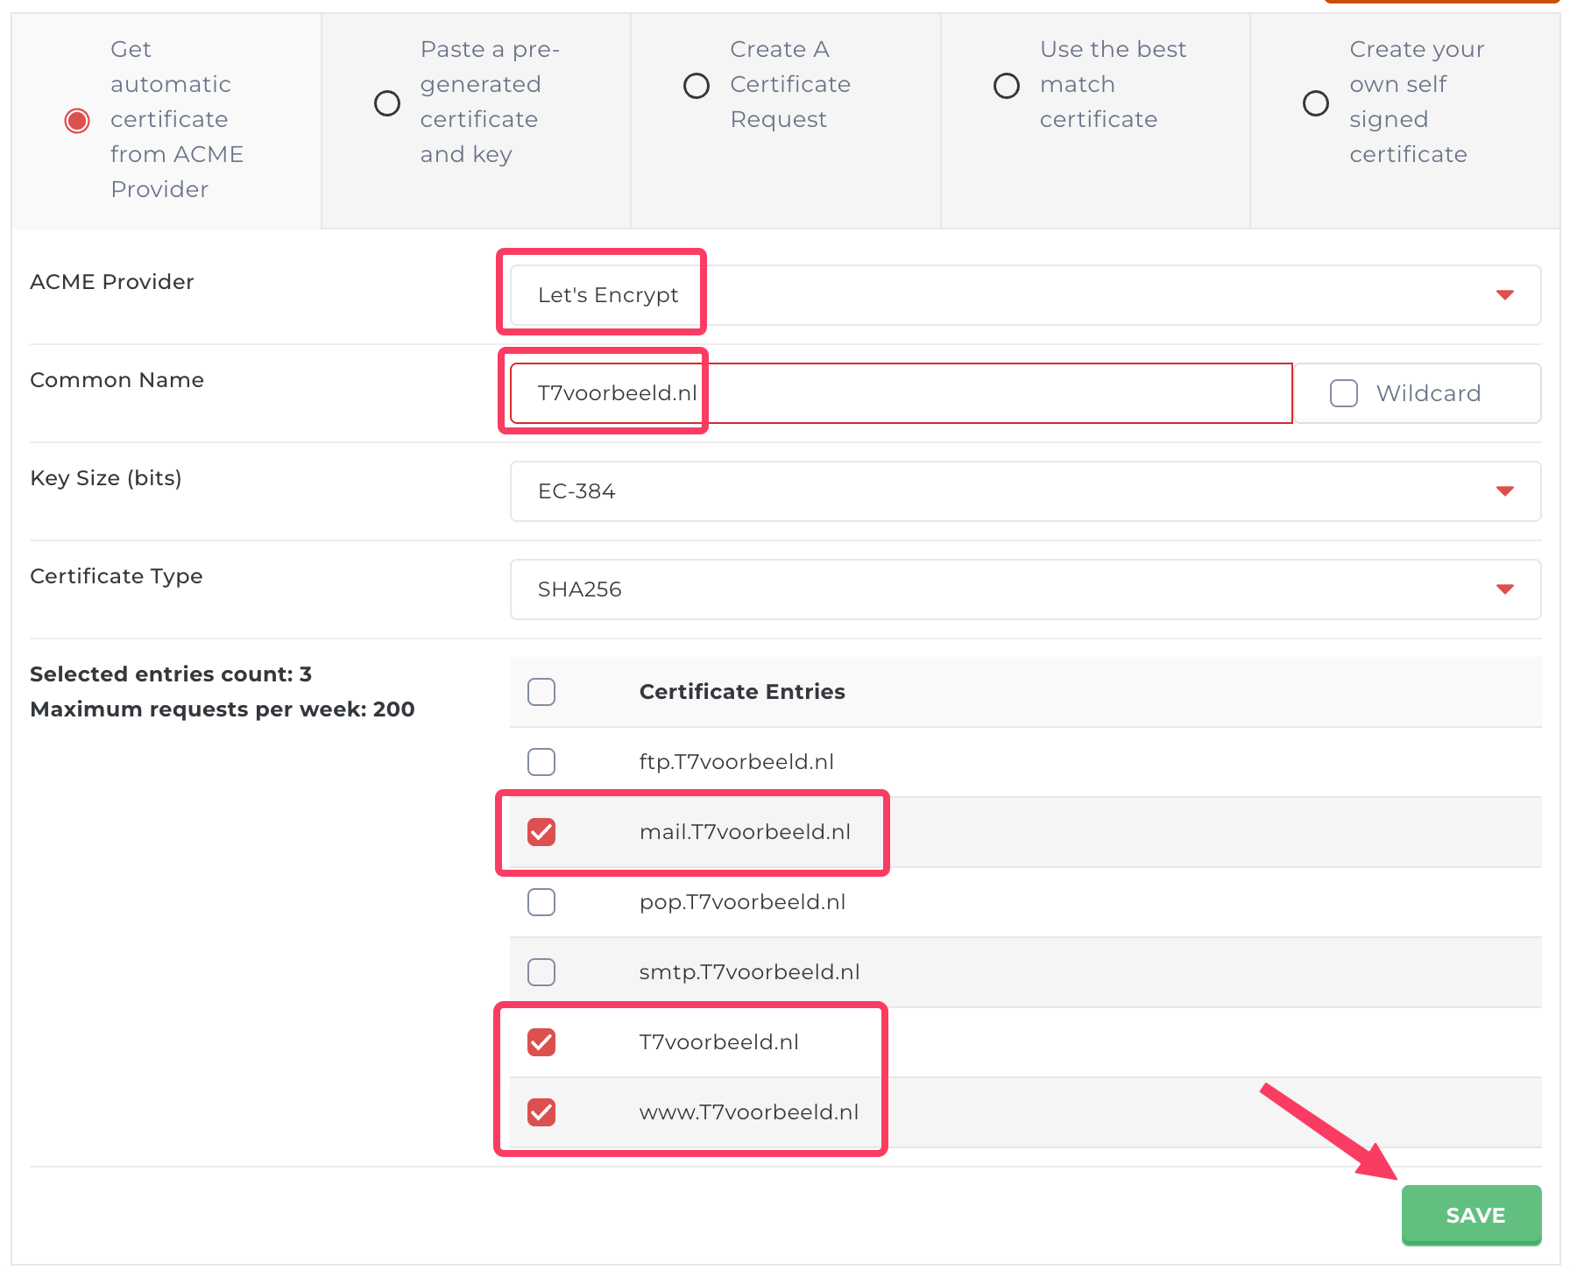Check the ftp.T7voorbeeld.nl entry

click(541, 762)
